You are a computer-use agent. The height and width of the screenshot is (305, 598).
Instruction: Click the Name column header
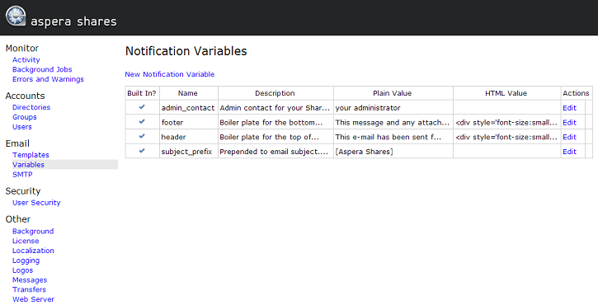click(187, 93)
